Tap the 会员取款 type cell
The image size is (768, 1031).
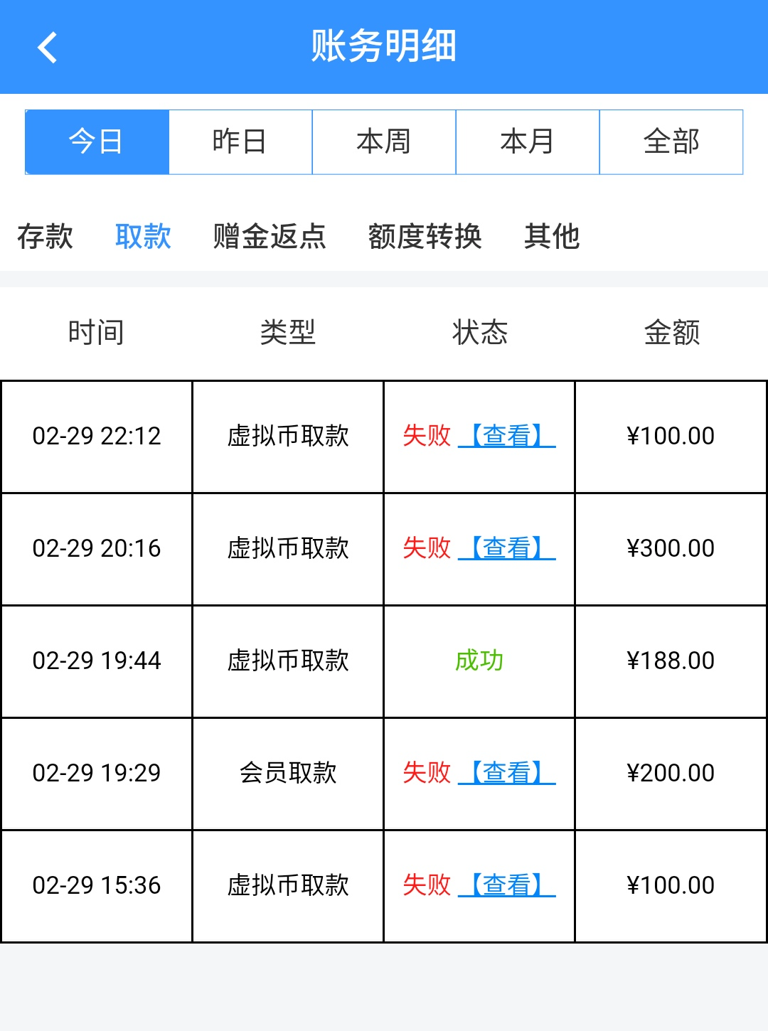click(x=288, y=773)
